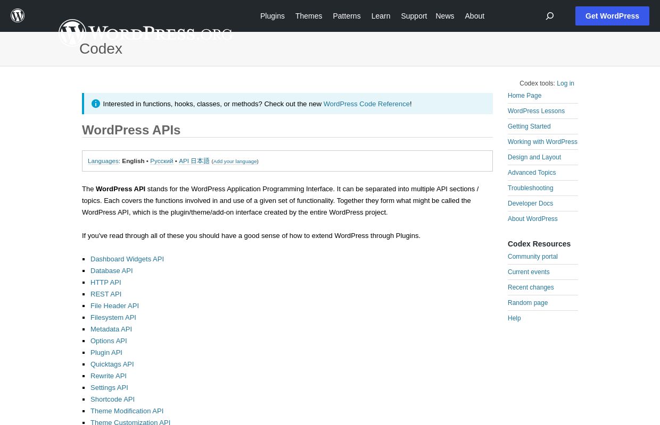Open the Plugin API page
The width and height of the screenshot is (660, 425).
pyautogui.click(x=106, y=353)
